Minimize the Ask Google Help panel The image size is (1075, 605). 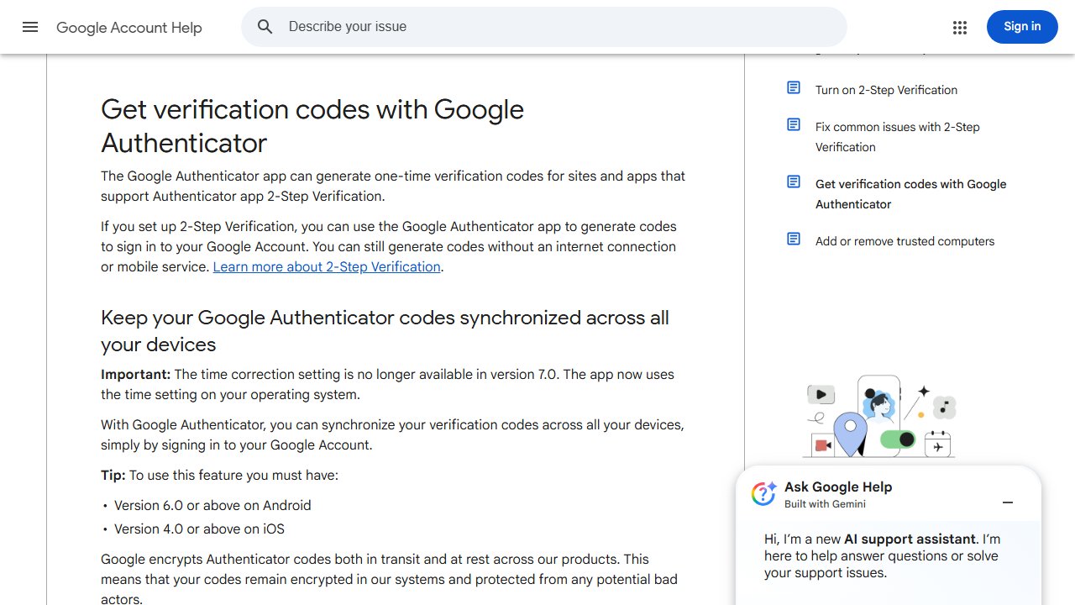point(1008,502)
